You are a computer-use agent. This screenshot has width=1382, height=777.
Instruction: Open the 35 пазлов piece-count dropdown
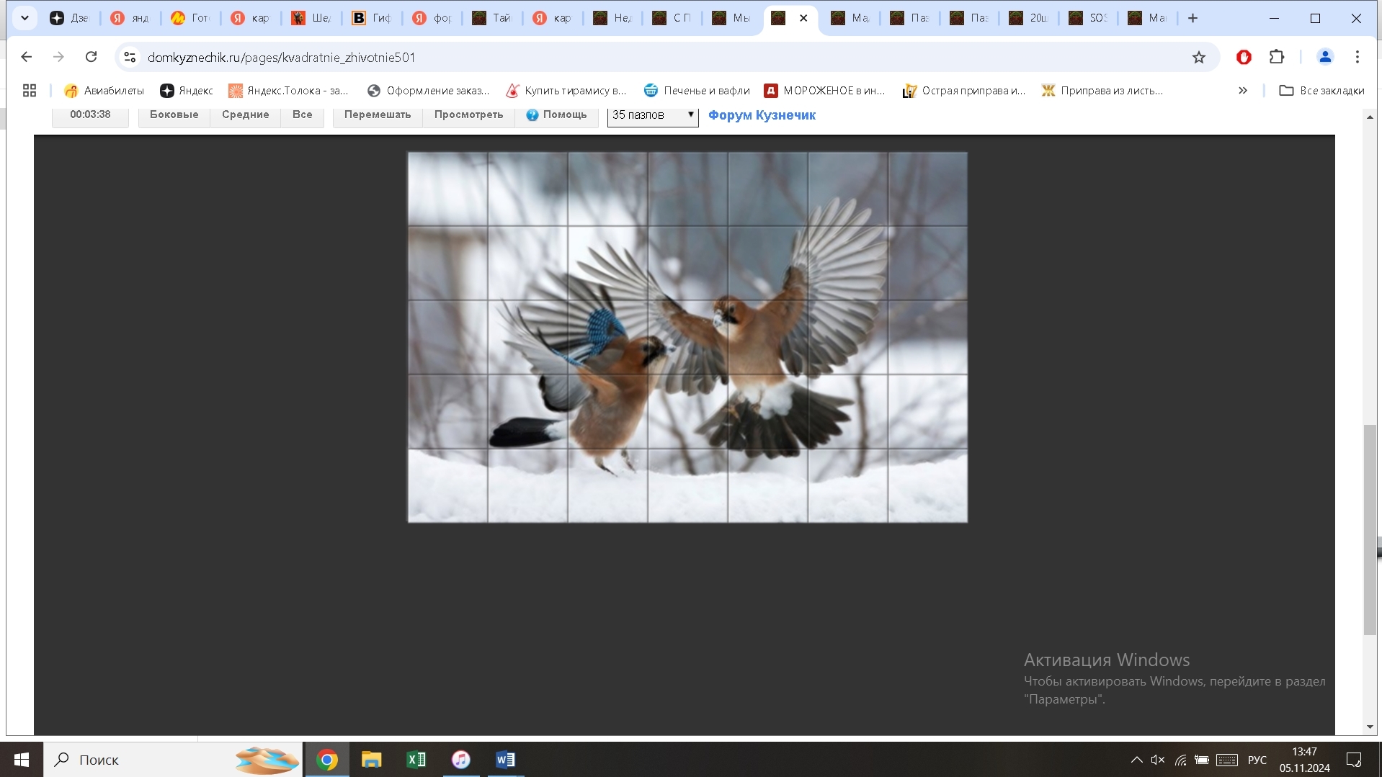[653, 115]
